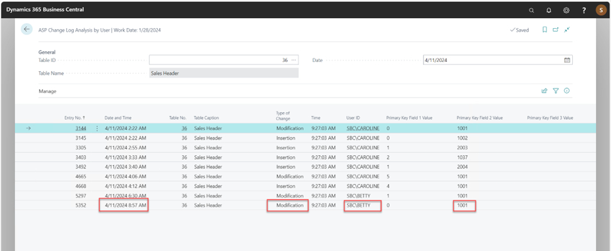Click the Table ID input field
This screenshot has height=251, width=611.
[x=224, y=60]
